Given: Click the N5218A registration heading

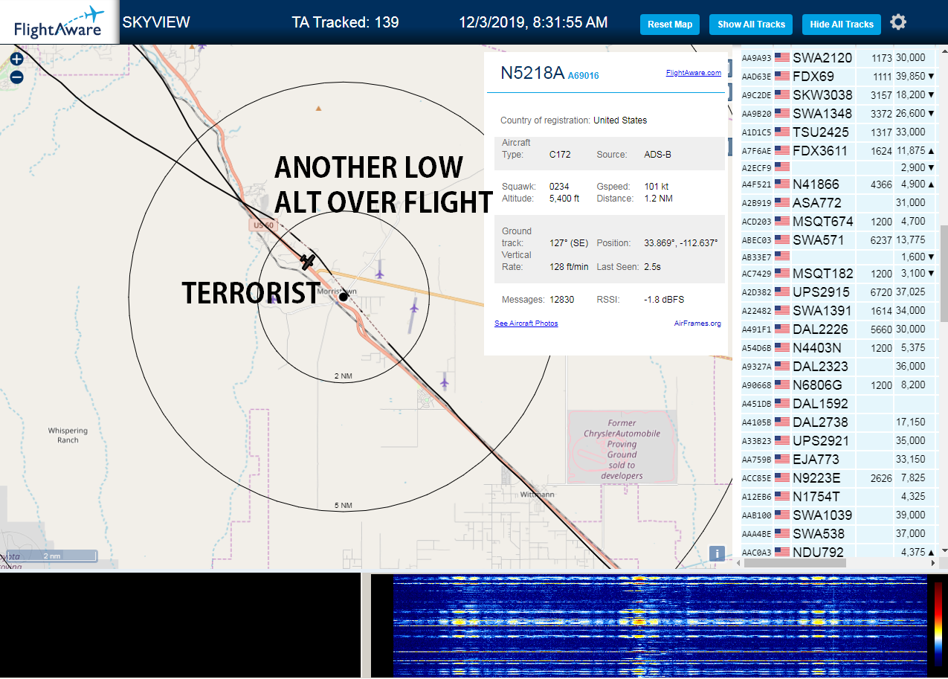Looking at the screenshot, I should [532, 73].
